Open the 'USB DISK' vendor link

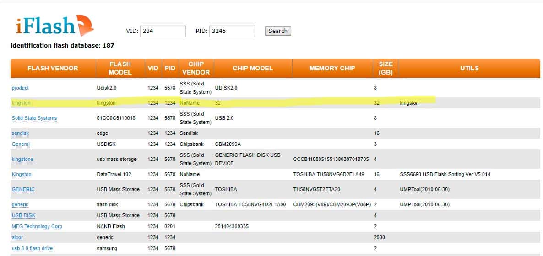[x=23, y=215]
